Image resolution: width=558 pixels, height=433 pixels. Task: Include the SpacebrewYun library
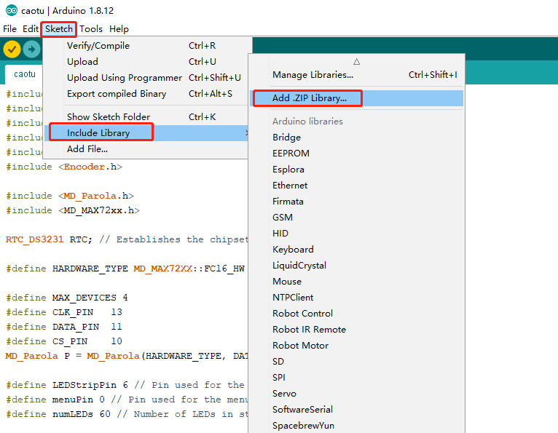(356, 425)
